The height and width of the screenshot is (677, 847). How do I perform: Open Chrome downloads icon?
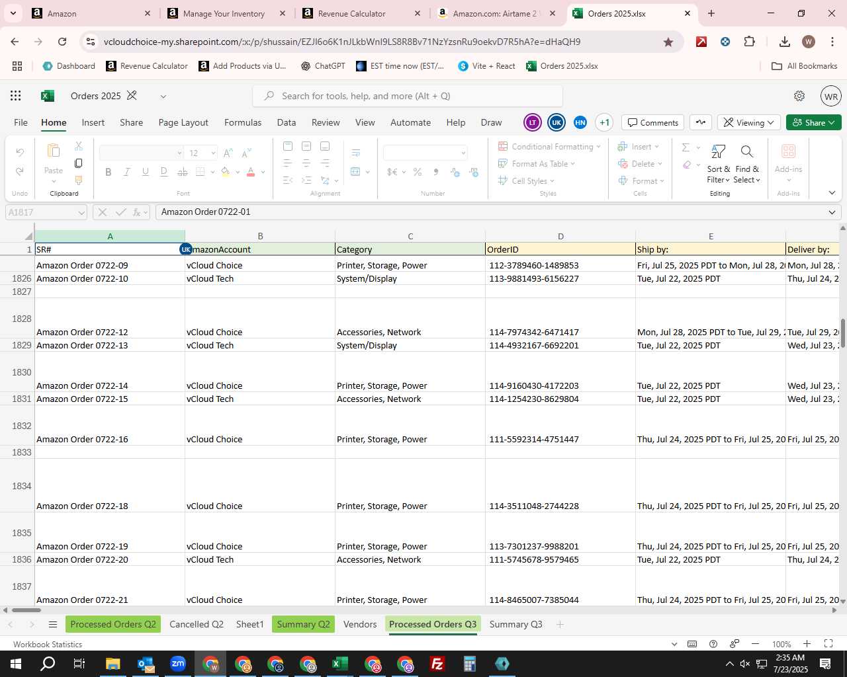coord(785,42)
